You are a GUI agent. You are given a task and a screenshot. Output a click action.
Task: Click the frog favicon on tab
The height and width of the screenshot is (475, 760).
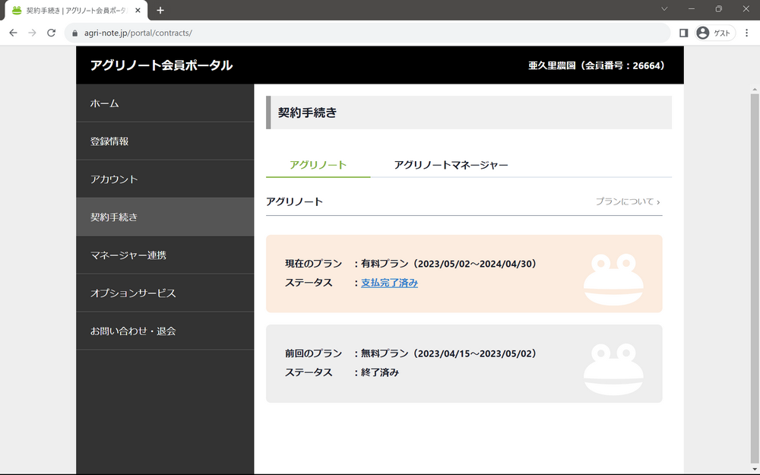click(17, 10)
